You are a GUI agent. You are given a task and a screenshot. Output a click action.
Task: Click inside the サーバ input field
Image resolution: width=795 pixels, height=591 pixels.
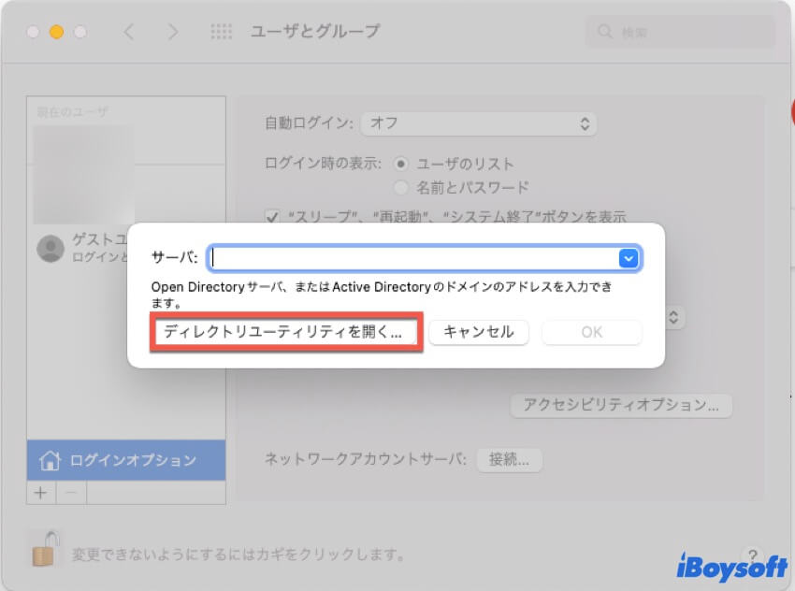coord(412,258)
